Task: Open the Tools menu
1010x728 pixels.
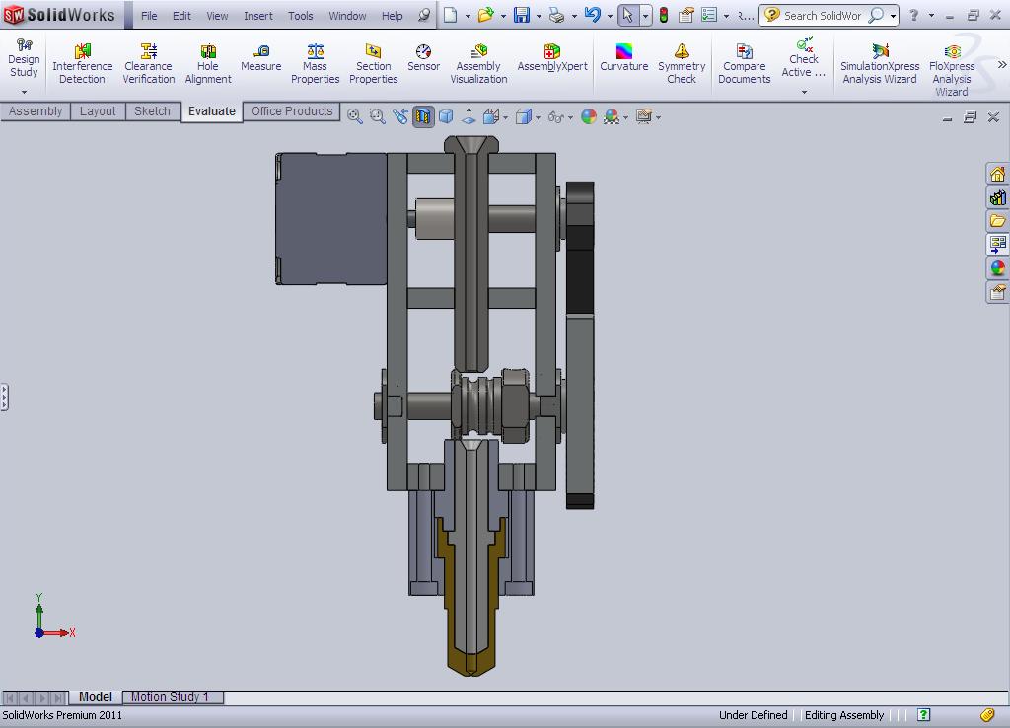Action: 300,16
